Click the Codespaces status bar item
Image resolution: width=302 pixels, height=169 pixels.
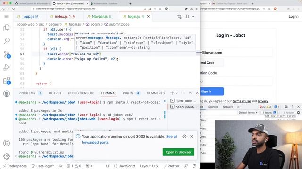[x=15, y=166]
